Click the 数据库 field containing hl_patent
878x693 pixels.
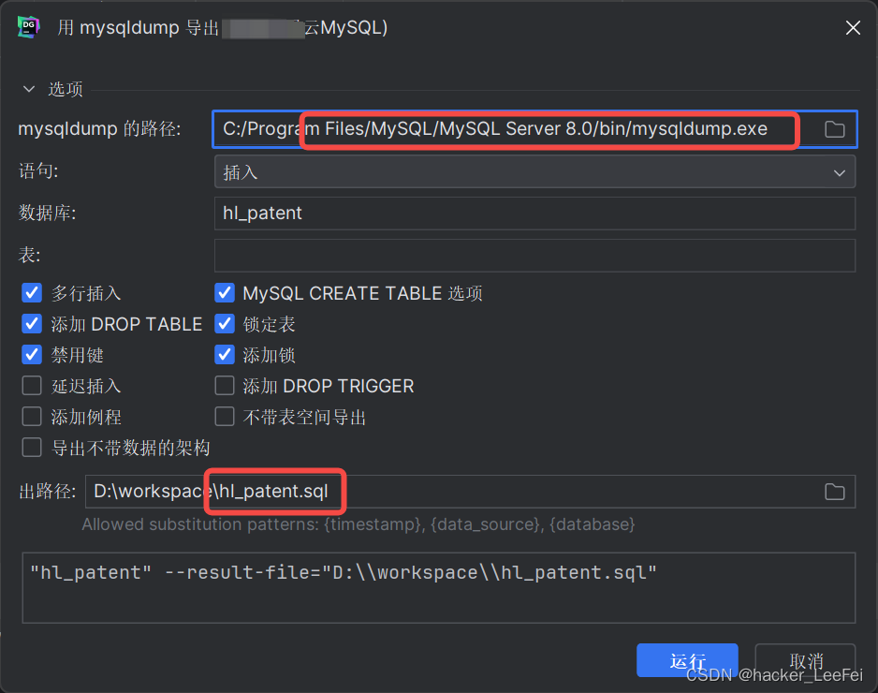pyautogui.click(x=534, y=213)
